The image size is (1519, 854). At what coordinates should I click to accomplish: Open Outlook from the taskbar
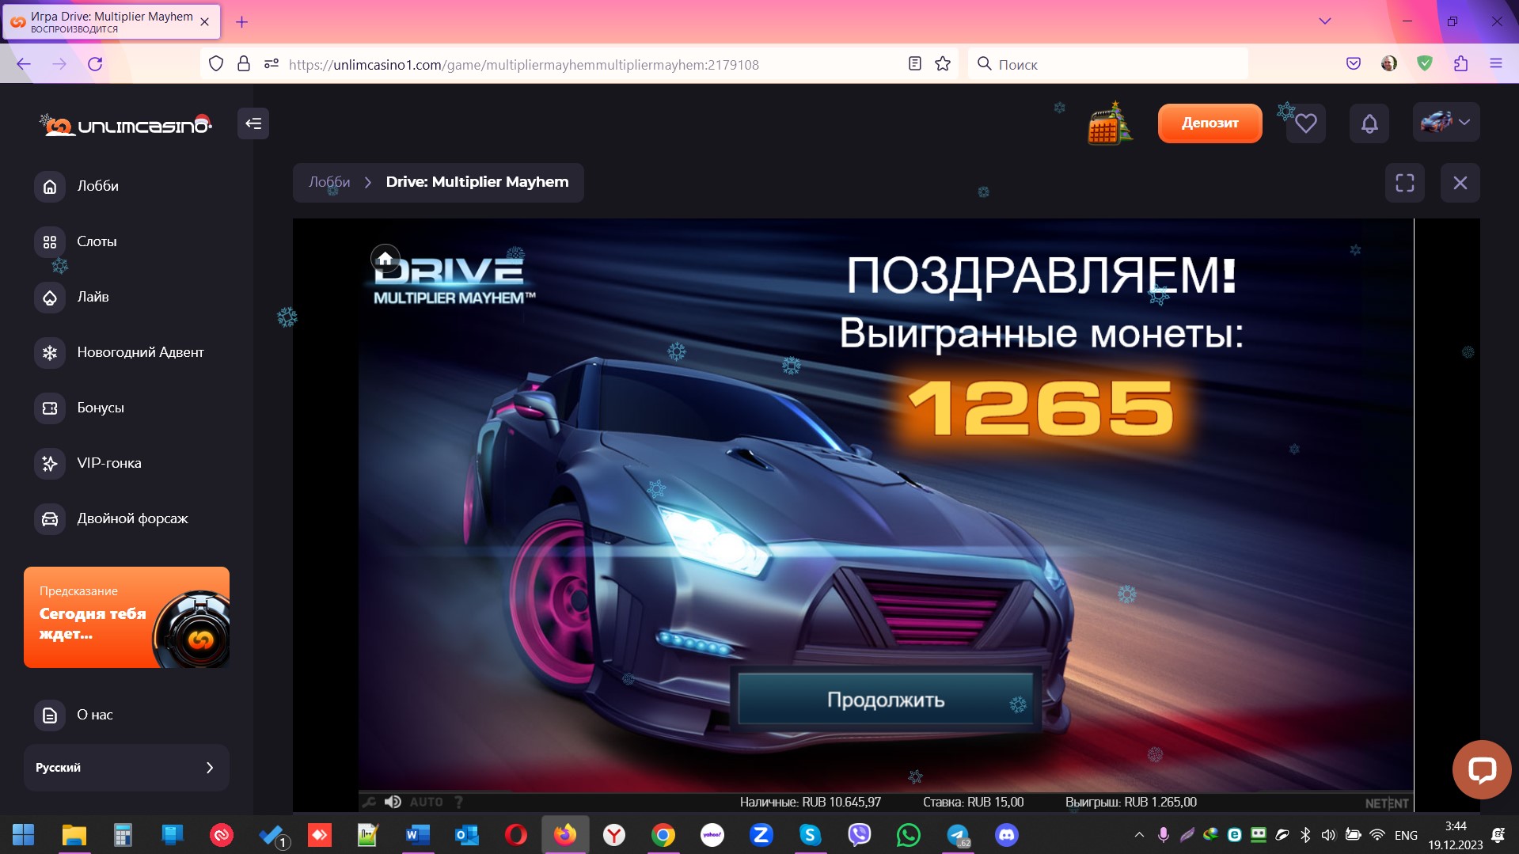466,835
